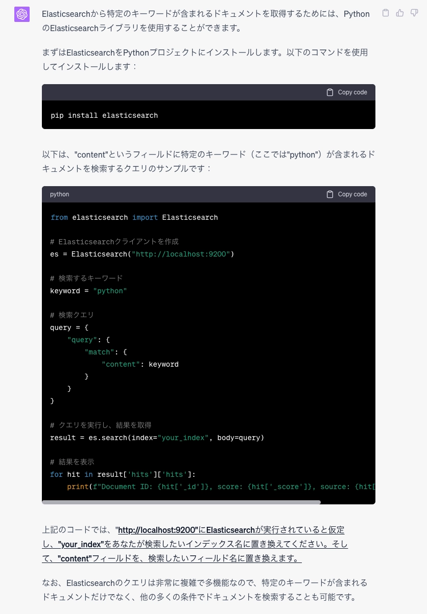Click the 'query = {' code line

click(x=69, y=327)
